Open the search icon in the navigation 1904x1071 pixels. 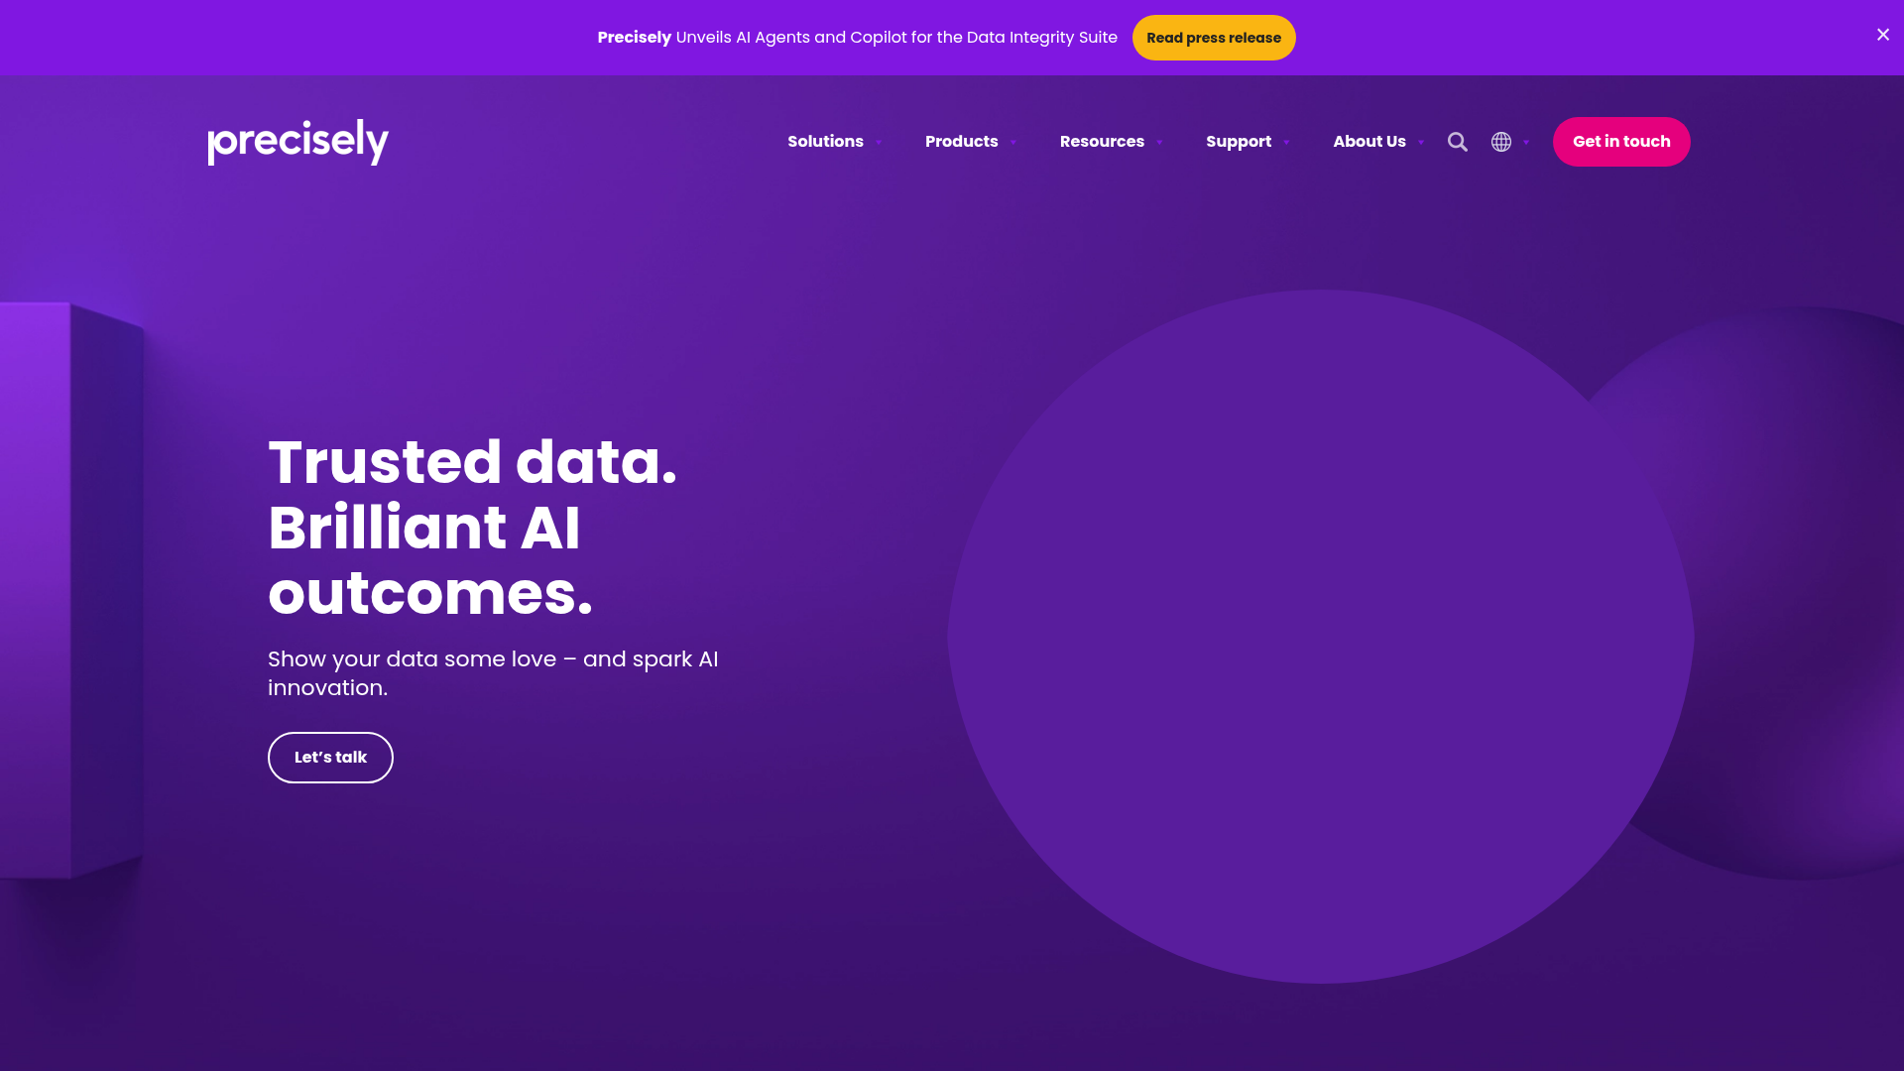(x=1458, y=142)
